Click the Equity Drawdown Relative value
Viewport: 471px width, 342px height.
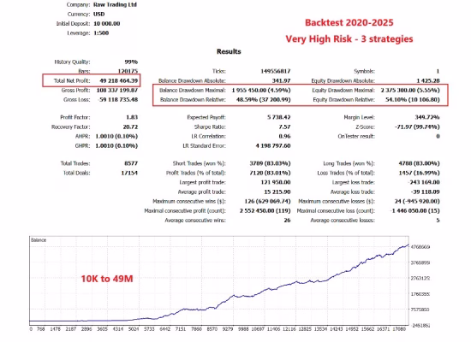(413, 99)
